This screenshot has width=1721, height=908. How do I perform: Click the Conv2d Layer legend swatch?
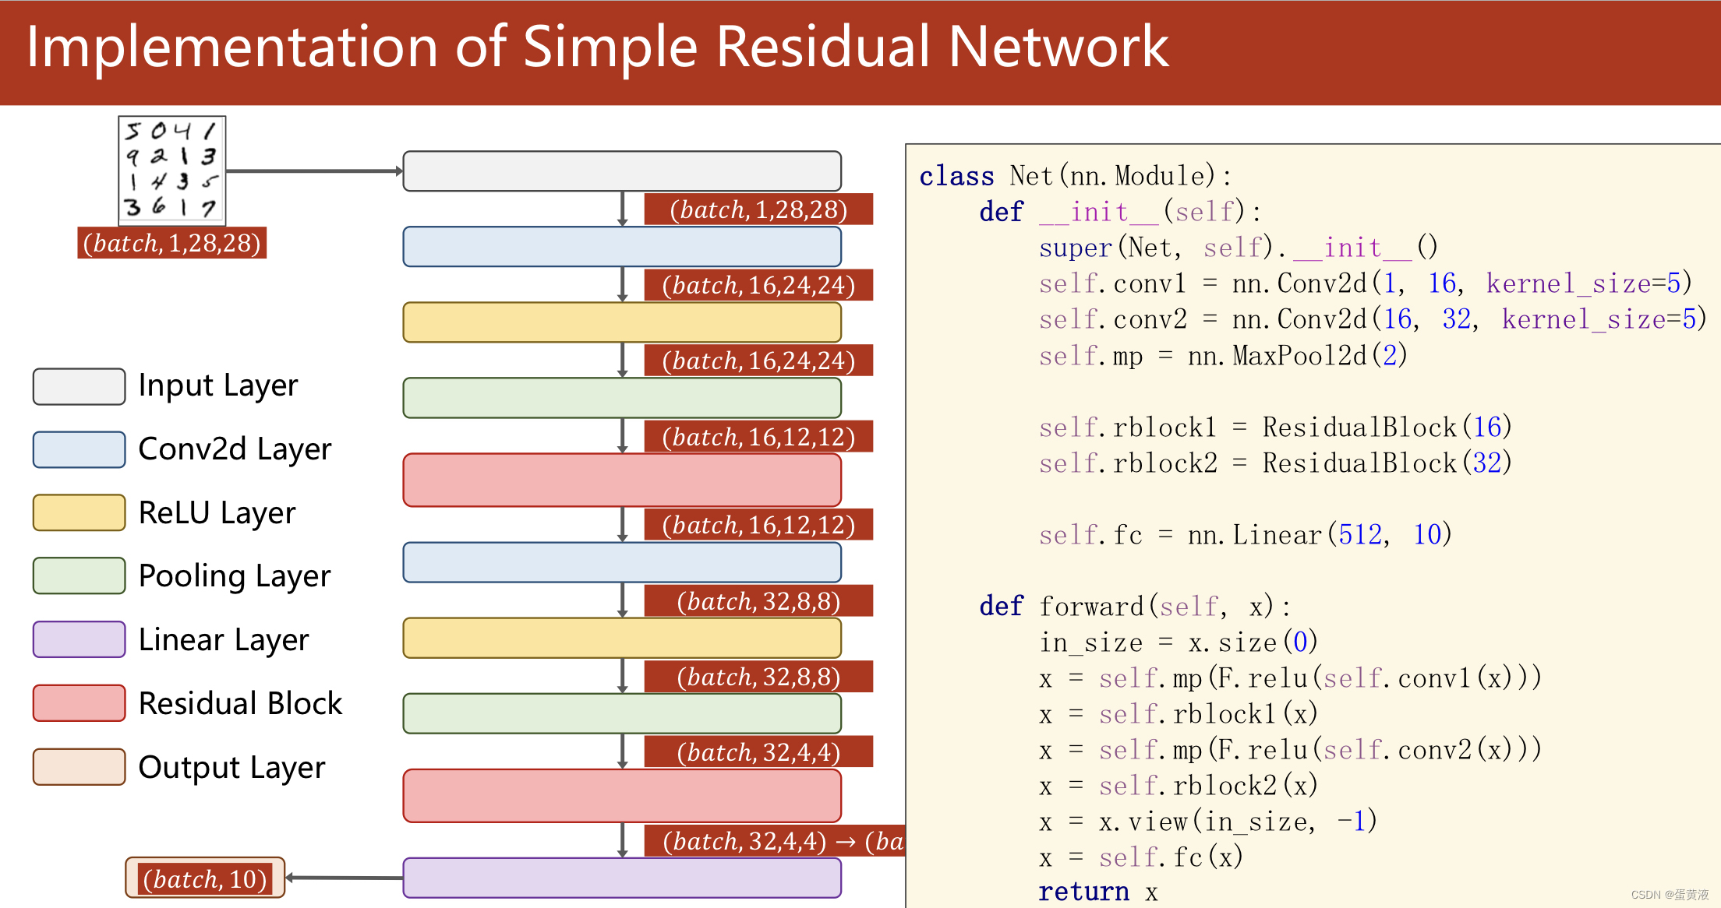click(x=79, y=449)
